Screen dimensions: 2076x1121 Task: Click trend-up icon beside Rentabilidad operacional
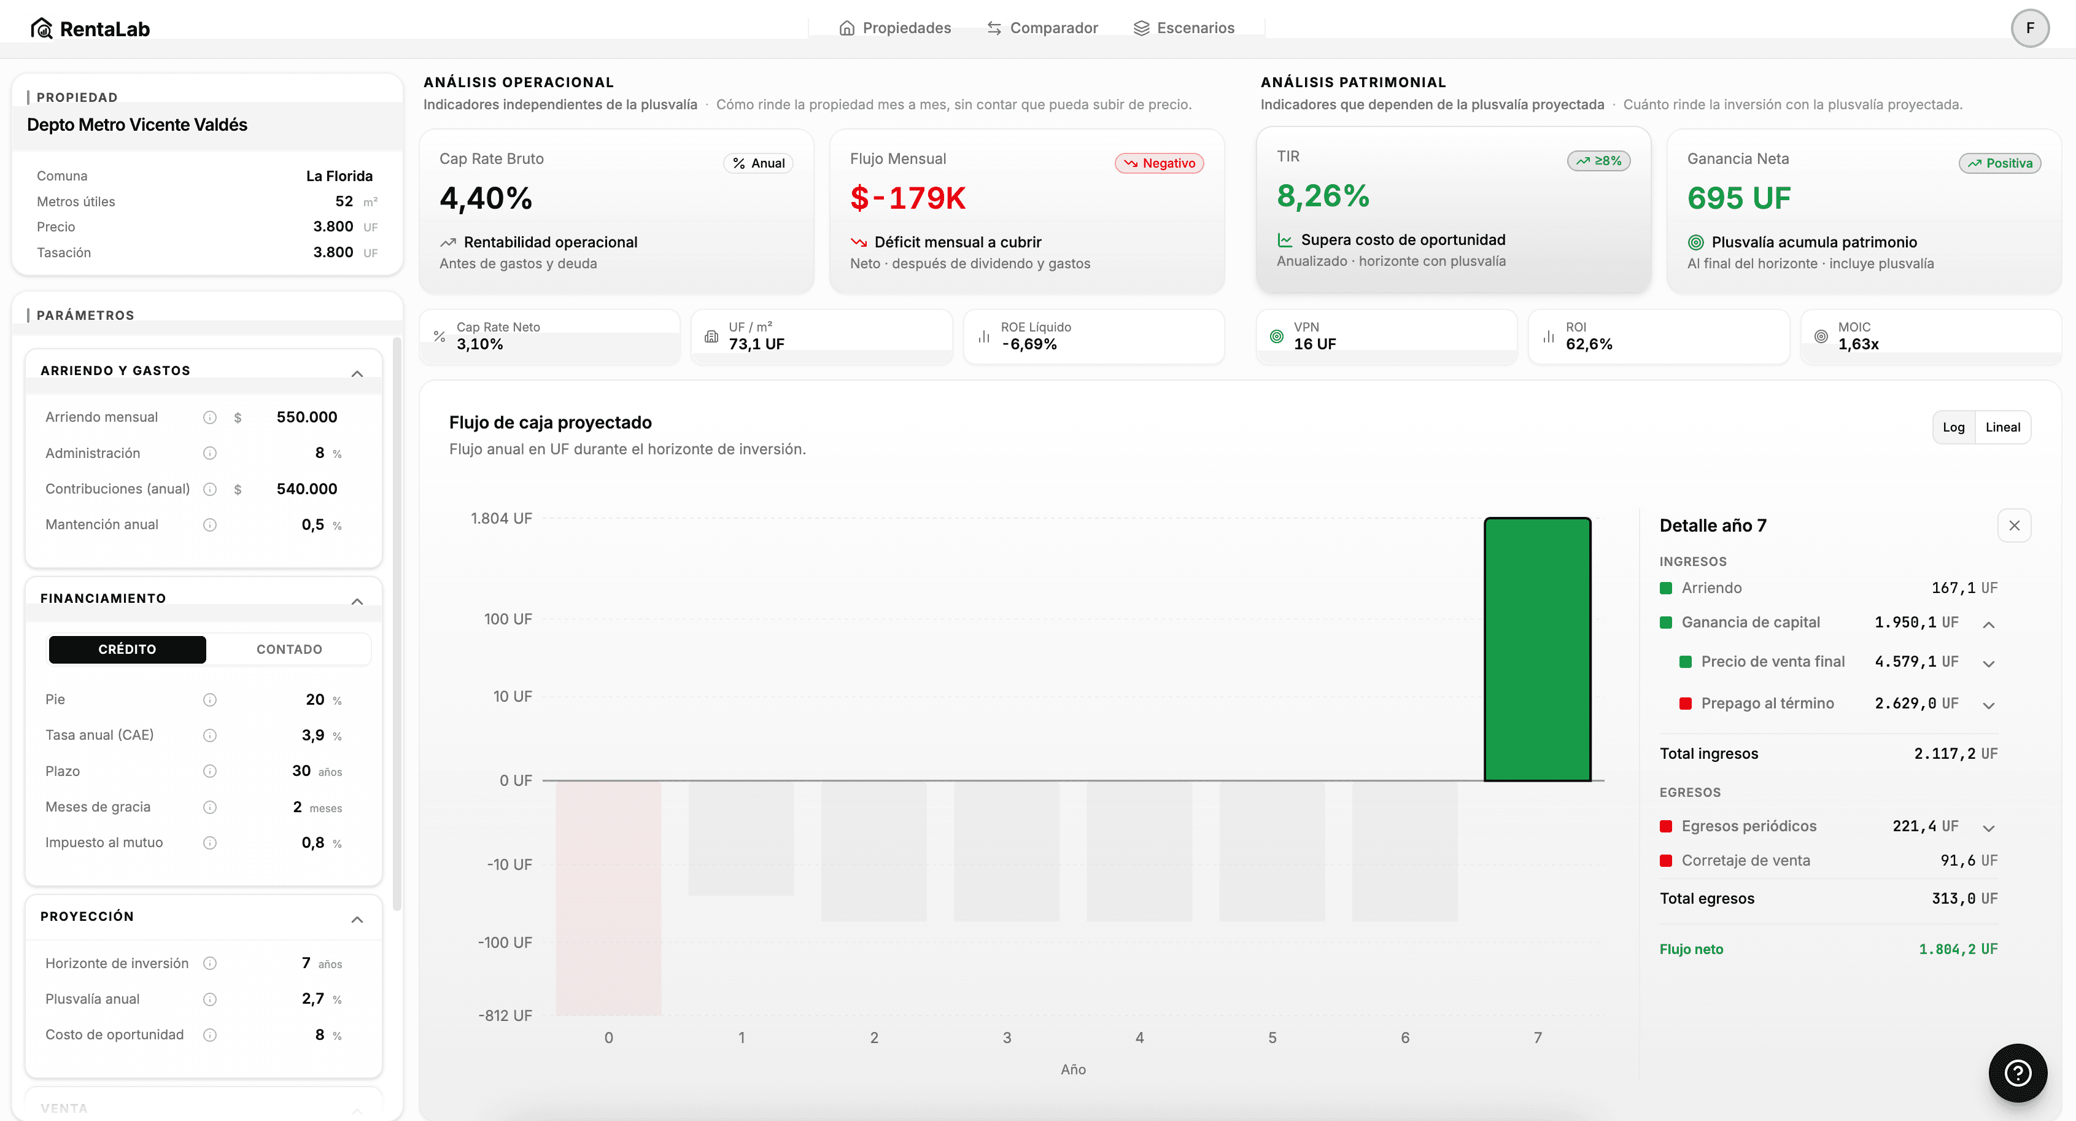point(448,242)
